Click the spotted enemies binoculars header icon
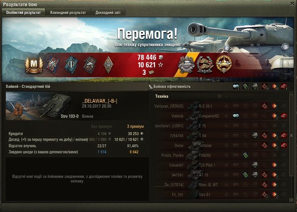 coord(236,86)
